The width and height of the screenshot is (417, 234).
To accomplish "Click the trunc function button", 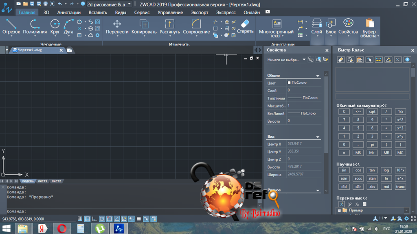I will coord(400,187).
